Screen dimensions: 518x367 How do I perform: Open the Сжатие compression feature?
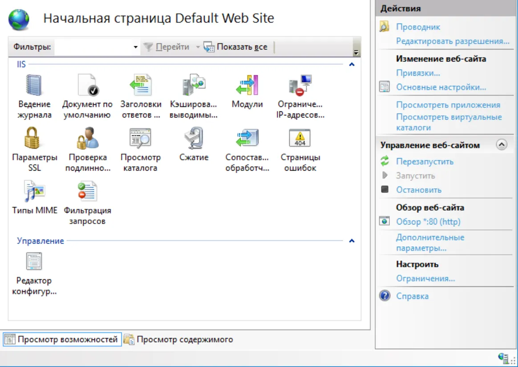pyautogui.click(x=194, y=144)
